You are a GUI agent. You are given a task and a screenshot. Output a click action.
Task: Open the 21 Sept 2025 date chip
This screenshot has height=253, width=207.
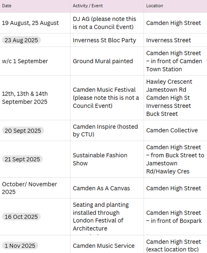[x=22, y=159]
